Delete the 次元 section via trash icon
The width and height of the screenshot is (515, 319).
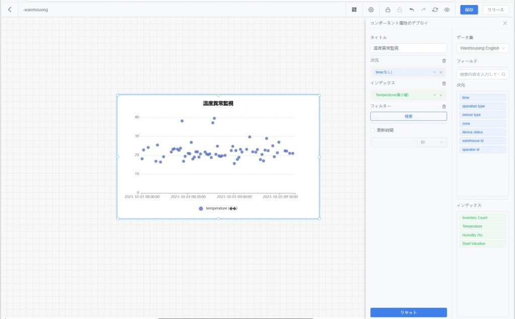tap(444, 61)
